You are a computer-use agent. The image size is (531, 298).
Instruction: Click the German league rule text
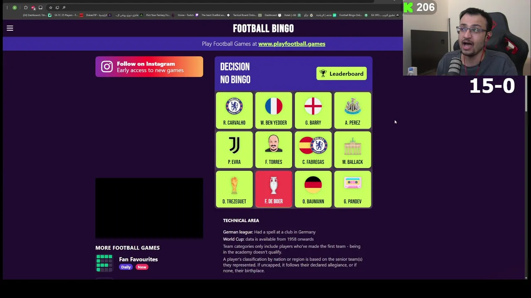point(269,232)
